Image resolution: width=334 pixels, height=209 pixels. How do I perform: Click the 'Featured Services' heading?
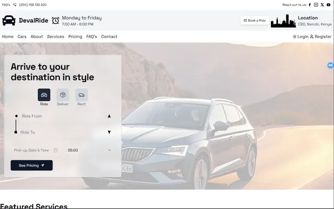pyautogui.click(x=34, y=206)
